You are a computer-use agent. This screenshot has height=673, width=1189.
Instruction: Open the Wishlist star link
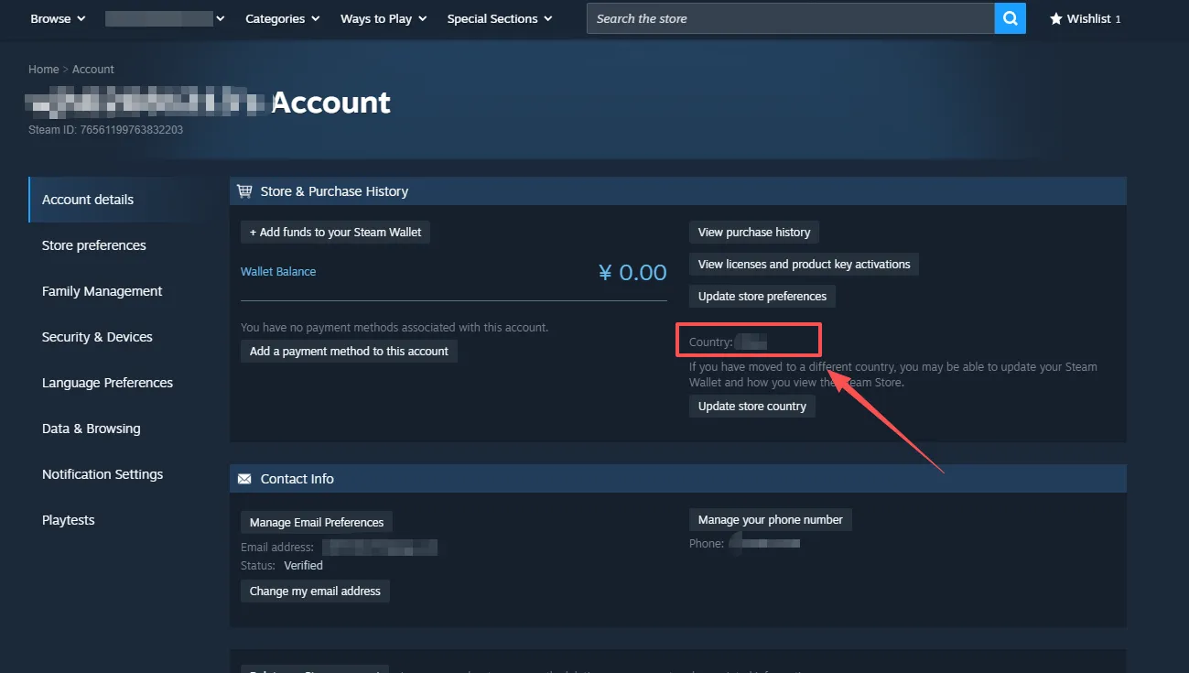point(1085,18)
